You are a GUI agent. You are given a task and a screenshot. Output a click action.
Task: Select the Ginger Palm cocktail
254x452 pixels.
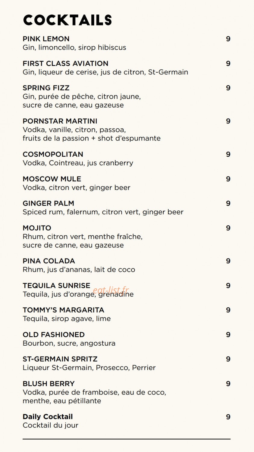click(x=48, y=203)
